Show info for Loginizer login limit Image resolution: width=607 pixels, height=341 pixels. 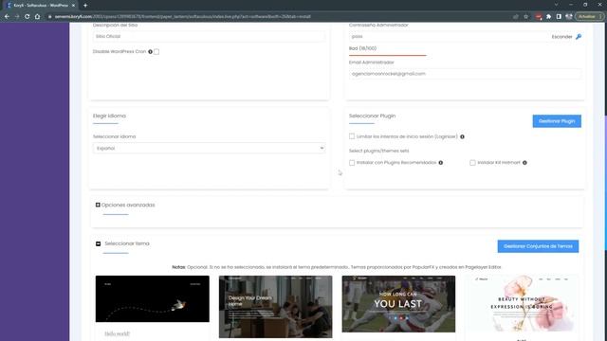tap(462, 136)
